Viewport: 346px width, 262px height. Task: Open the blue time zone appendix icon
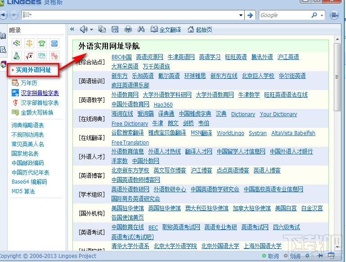54,43
